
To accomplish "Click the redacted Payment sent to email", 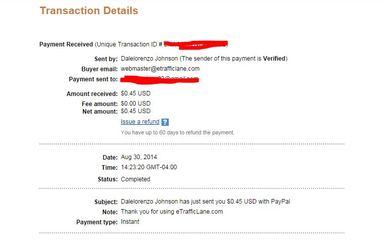I will pos(160,80).
